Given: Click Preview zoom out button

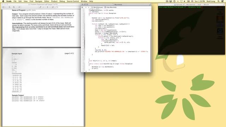Looking at the screenshot, I should (x=10, y=7).
